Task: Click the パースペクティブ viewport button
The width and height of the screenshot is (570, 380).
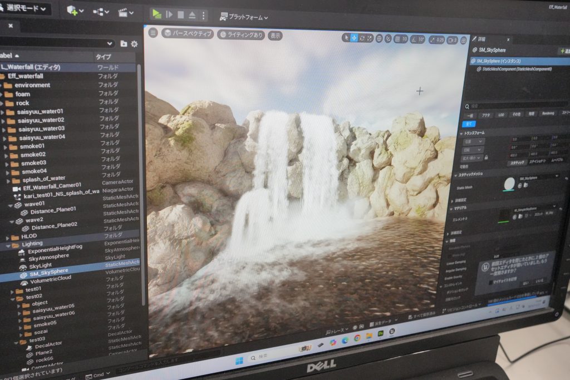Action: [x=188, y=34]
